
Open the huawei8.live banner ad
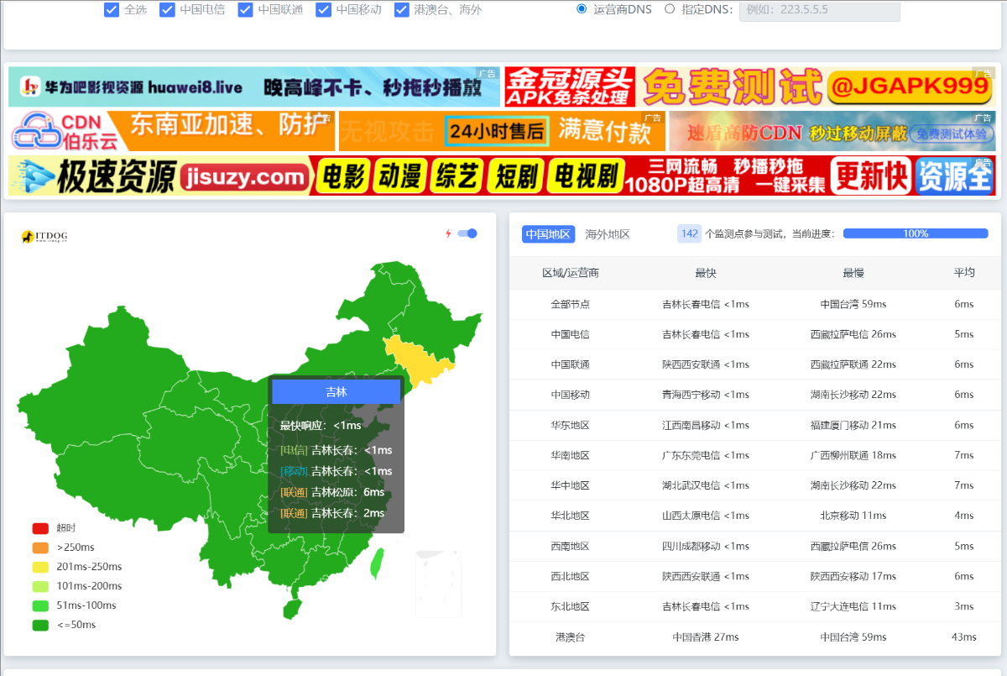tap(254, 87)
